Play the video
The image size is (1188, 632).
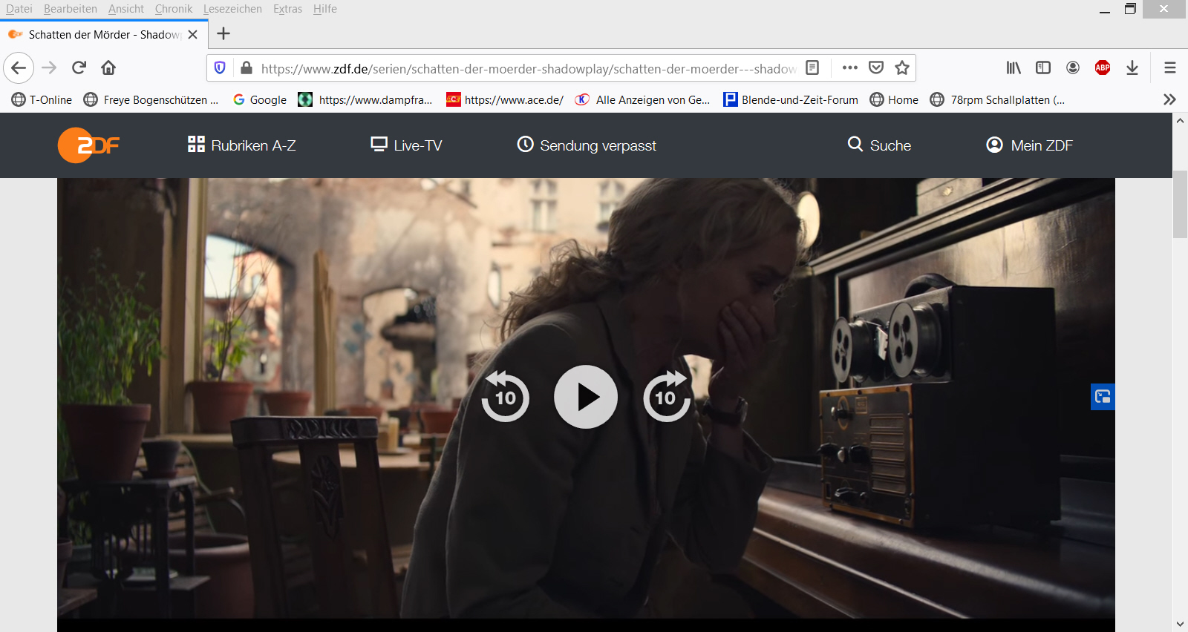[x=585, y=397]
